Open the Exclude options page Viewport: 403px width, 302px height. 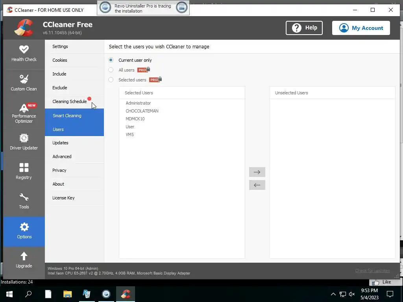[74, 88]
